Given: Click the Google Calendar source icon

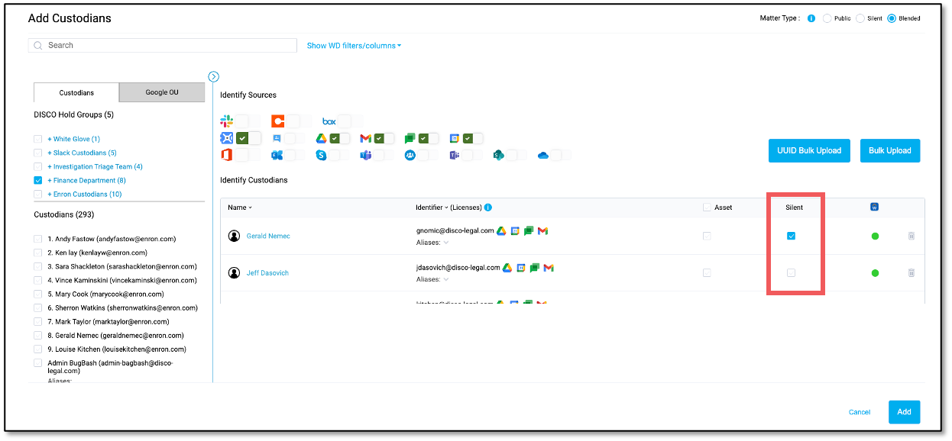Looking at the screenshot, I should pos(455,138).
